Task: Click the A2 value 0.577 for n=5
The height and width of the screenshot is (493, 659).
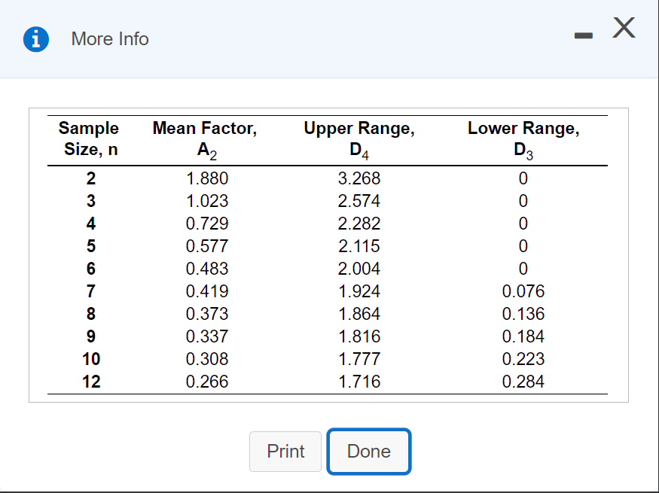Action: (207, 246)
